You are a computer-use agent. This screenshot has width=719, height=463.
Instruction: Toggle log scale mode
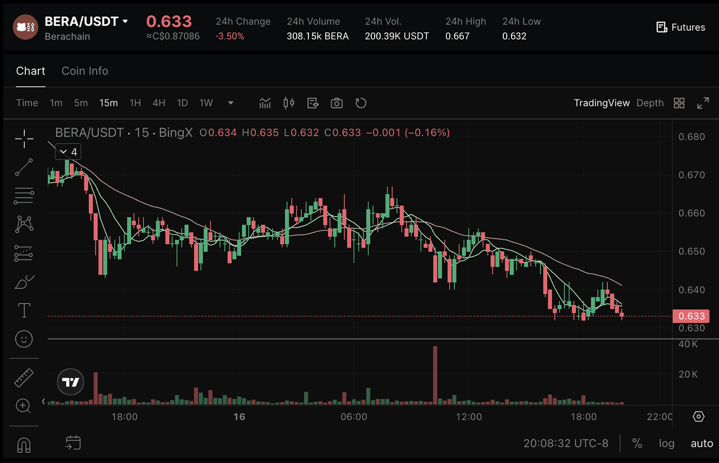pyautogui.click(x=667, y=443)
